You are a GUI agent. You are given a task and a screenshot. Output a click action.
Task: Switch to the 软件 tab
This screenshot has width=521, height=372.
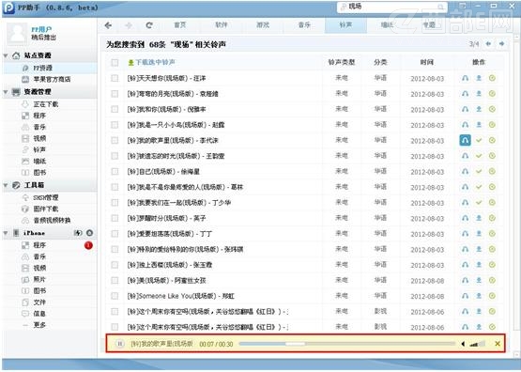[x=222, y=25]
